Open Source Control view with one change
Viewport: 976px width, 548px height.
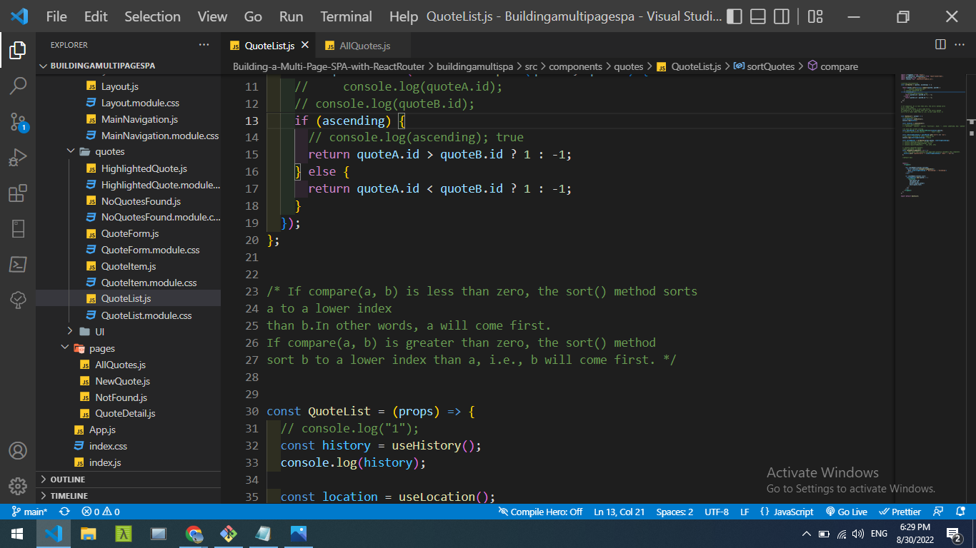click(x=18, y=122)
